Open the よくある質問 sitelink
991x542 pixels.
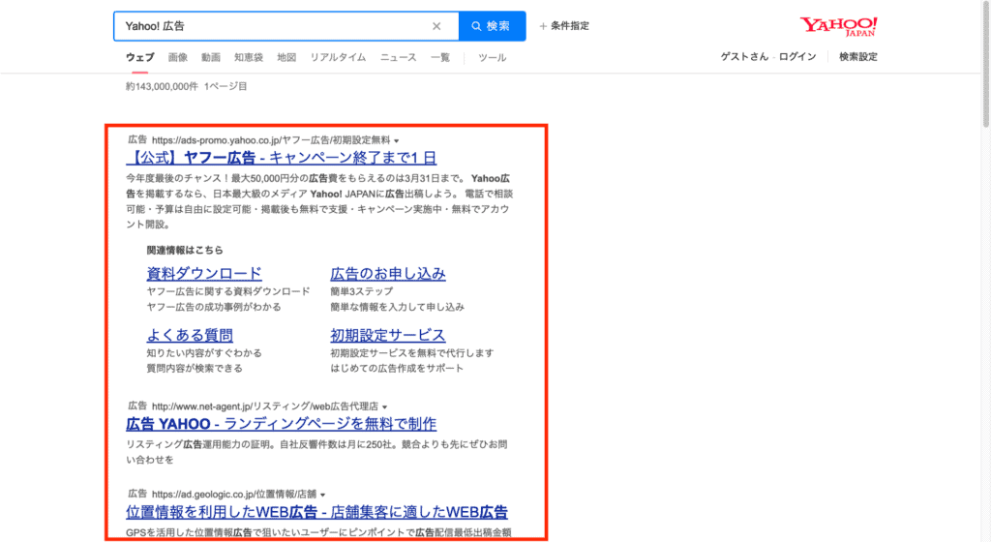[x=190, y=335]
